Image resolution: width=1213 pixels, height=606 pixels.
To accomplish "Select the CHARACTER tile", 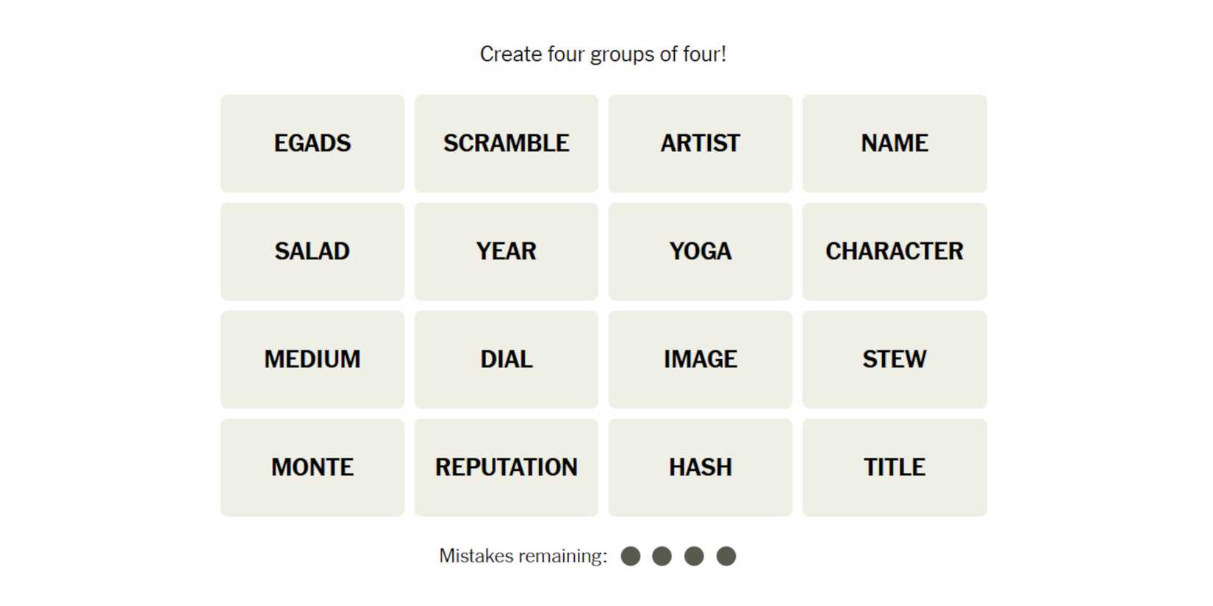I will coord(894,251).
